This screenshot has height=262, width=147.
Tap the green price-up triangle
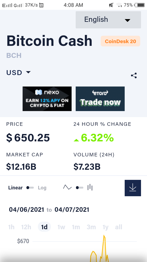tap(76, 140)
